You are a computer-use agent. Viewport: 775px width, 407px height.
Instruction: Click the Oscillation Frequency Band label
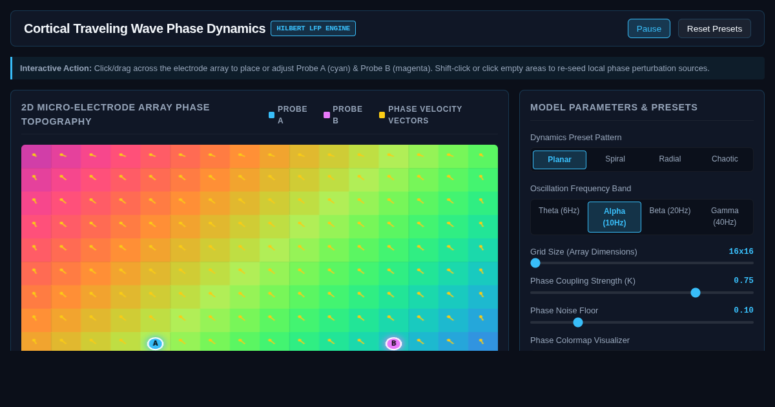coord(581,189)
